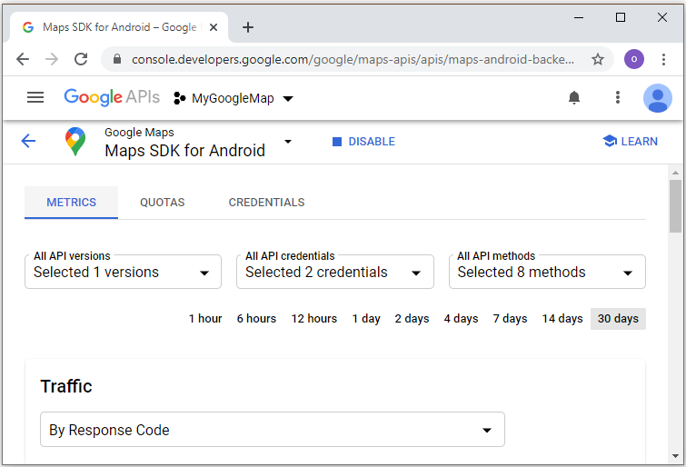Open the console three-dot options menu
686x467 pixels.
pos(617,97)
